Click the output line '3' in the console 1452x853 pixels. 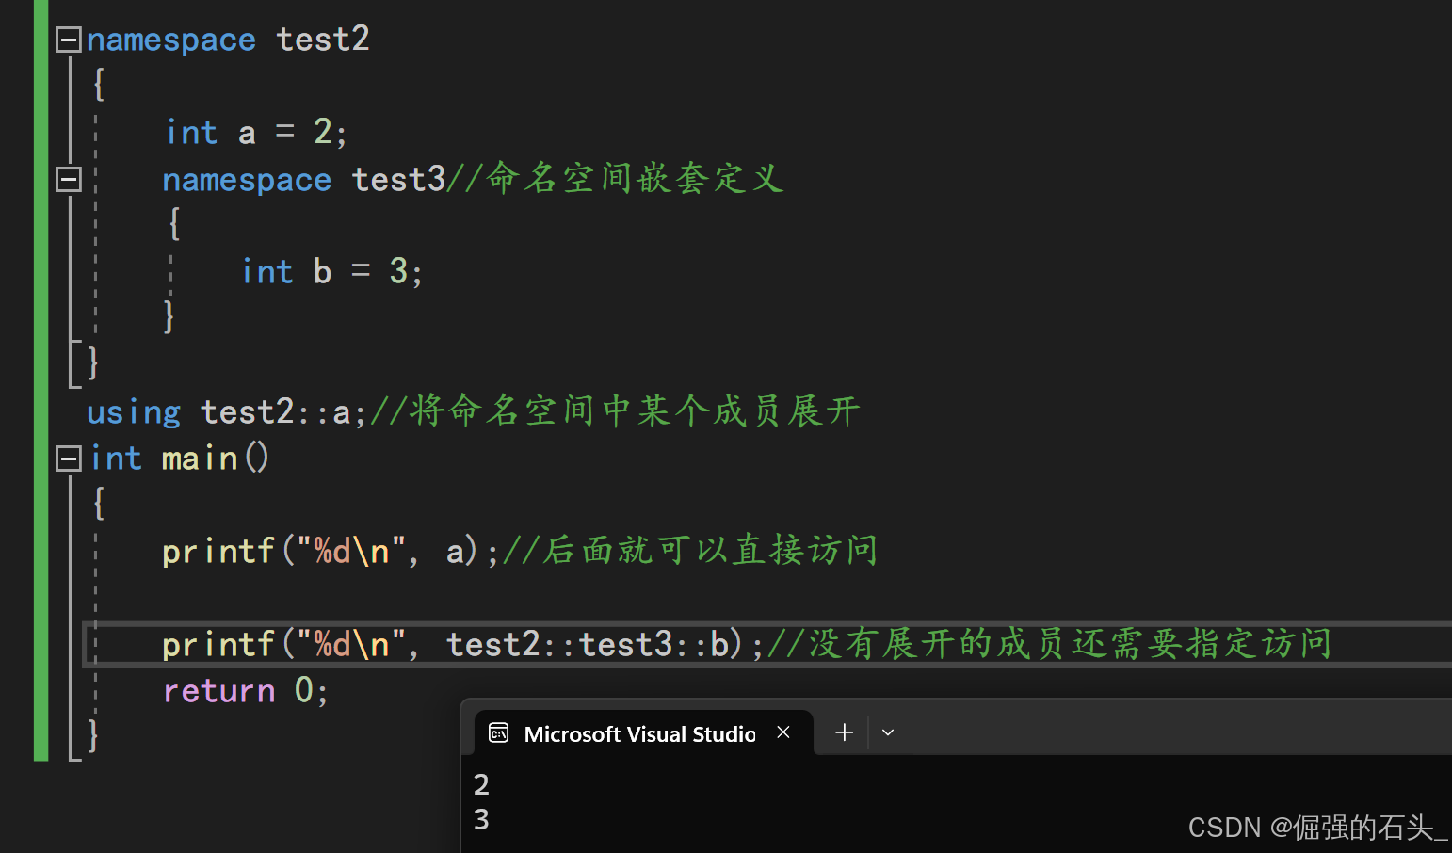(x=481, y=819)
